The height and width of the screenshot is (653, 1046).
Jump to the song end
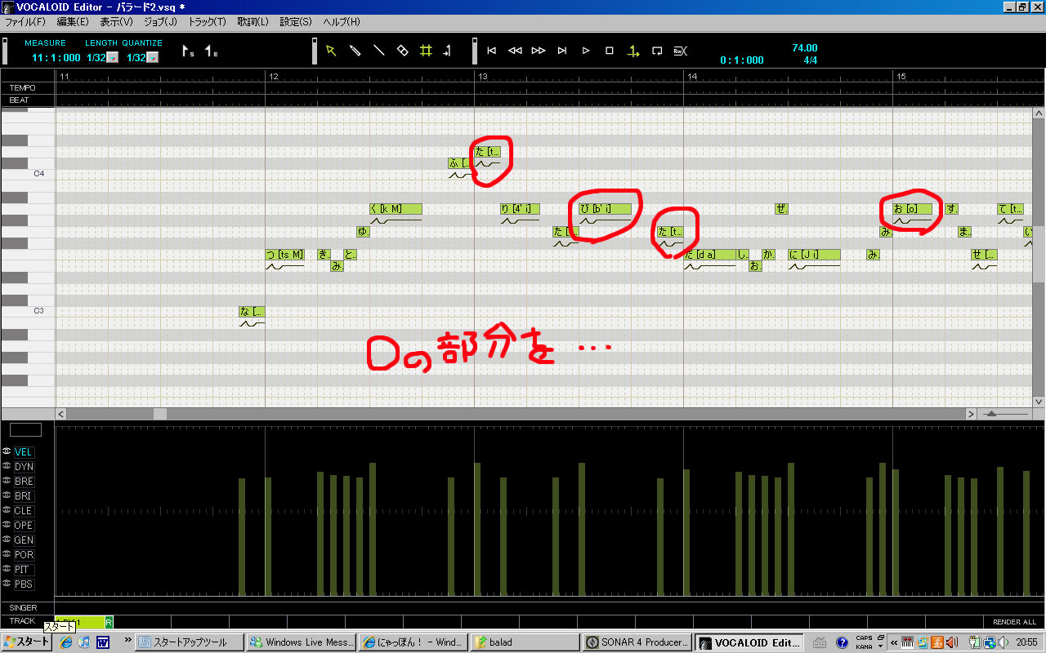(x=562, y=51)
